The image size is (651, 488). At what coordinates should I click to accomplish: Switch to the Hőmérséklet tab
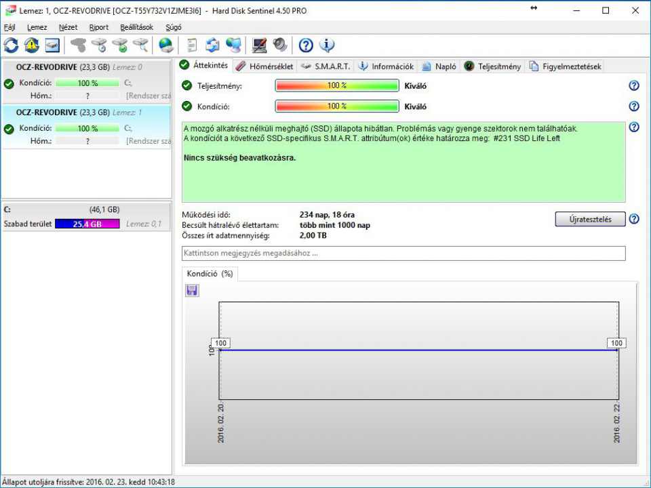(264, 66)
